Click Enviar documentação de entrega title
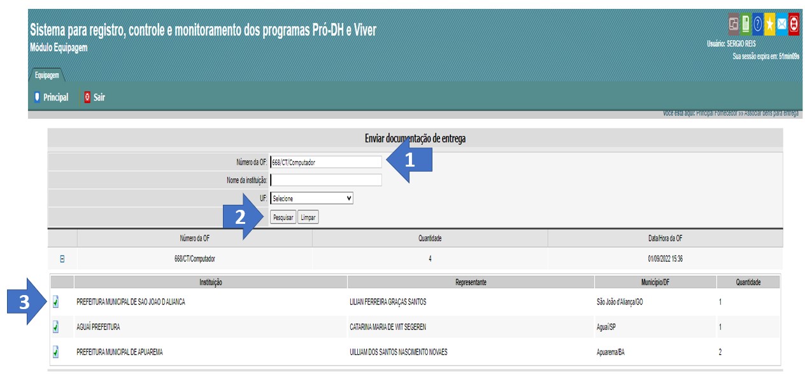Viewport: 805px width, 386px height. (415, 138)
